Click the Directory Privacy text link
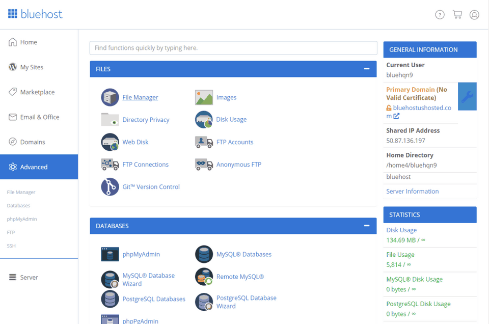Screen dimensions: 489x324 [x=146, y=120]
